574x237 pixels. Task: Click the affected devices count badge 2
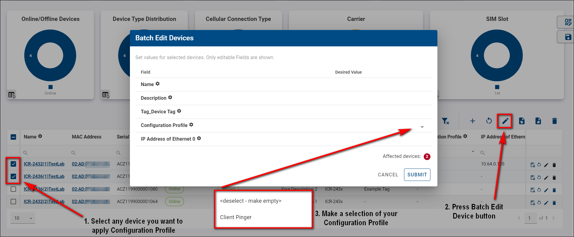[427, 156]
